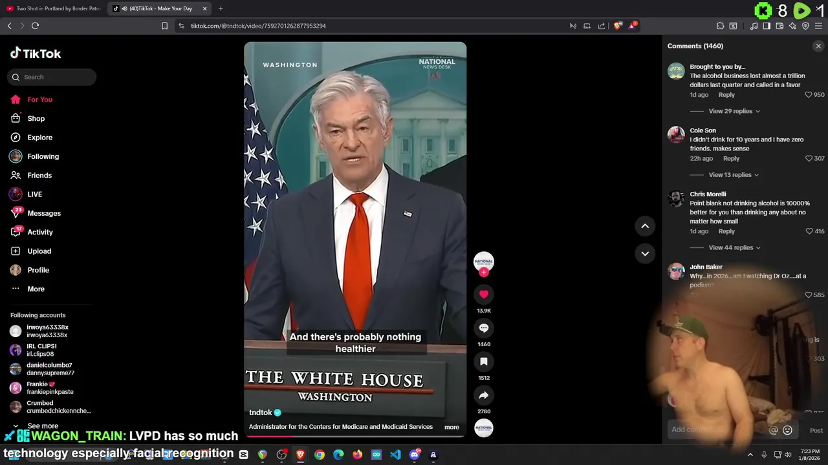The height and width of the screenshot is (465, 828).
Task: Open Brave Wallet icon
Action: click(x=779, y=26)
